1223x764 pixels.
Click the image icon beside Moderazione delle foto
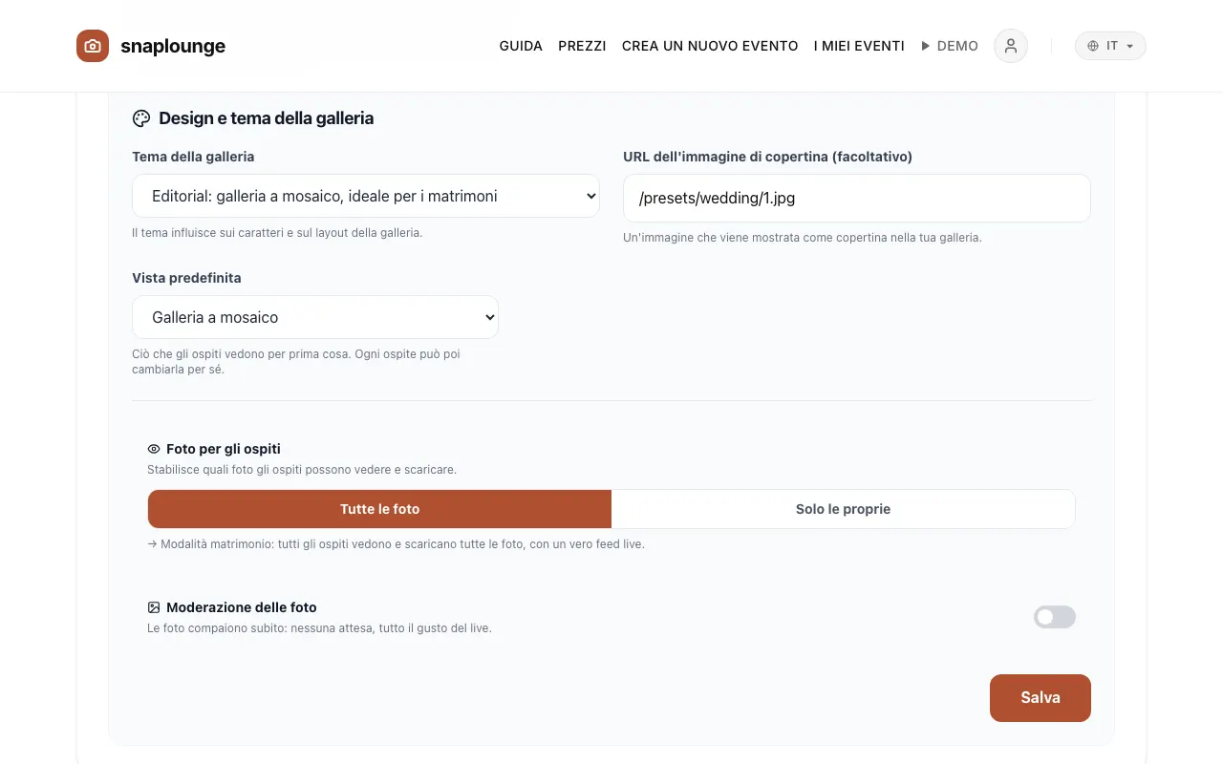click(154, 607)
